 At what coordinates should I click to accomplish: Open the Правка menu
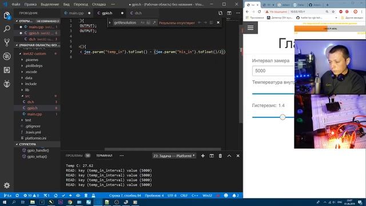30,4
